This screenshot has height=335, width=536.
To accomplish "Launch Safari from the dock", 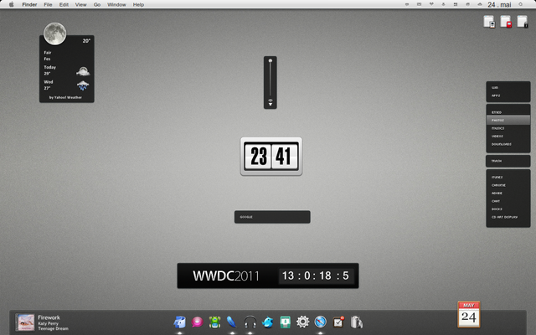I will 320,322.
